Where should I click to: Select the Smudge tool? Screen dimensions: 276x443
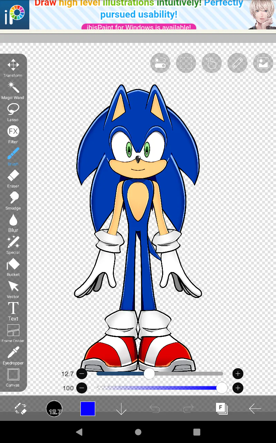(13, 201)
